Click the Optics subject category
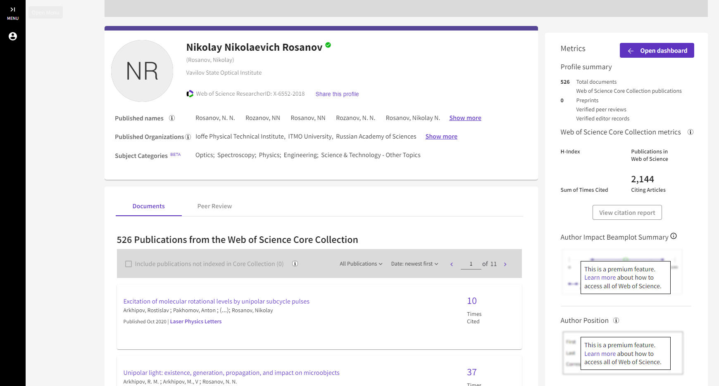This screenshot has height=386, width=719. (205, 155)
